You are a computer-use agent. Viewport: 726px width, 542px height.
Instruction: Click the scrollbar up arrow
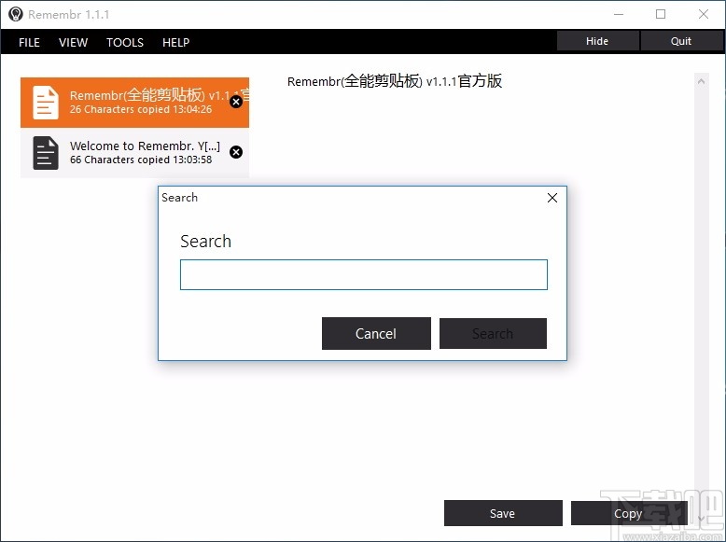pyautogui.click(x=702, y=81)
